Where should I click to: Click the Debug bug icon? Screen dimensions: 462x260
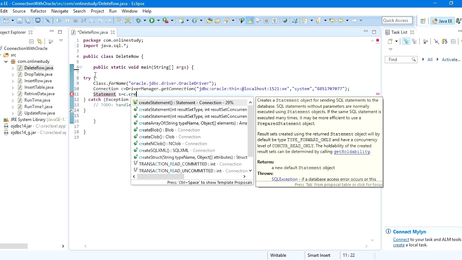point(138,21)
